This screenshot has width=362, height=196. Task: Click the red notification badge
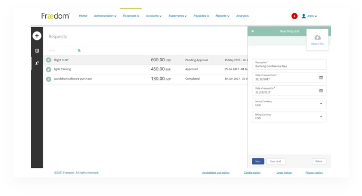[x=294, y=16]
